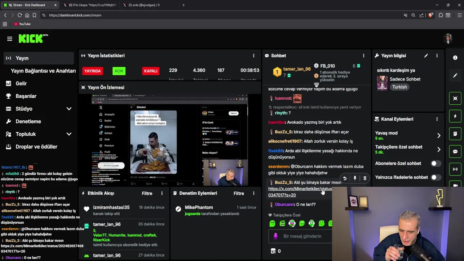Open Etkinlik Akışı three-dot menu
This screenshot has height=261, width=464.
(x=162, y=193)
